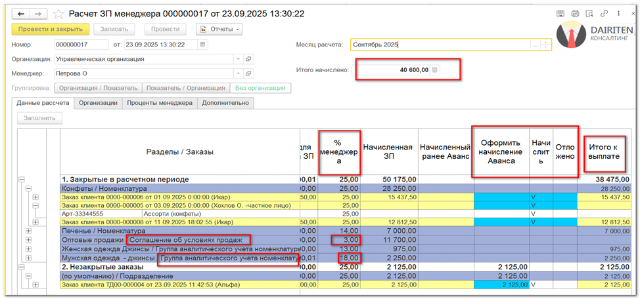
Task: Click the Номер input field
Action: click(81, 45)
